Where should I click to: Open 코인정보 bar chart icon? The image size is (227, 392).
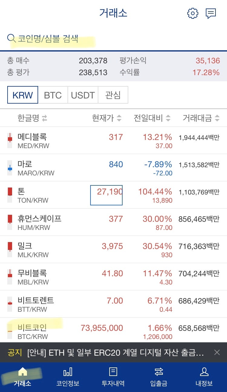67,372
